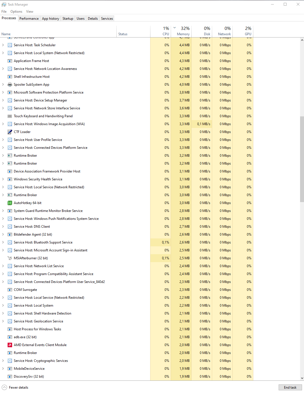Sort by the Memory column header

pos(181,31)
